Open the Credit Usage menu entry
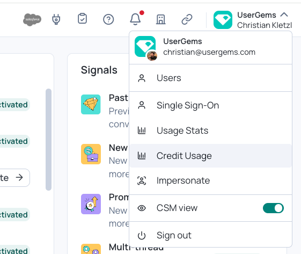Screen dimensions: 301x254 click(x=210, y=156)
